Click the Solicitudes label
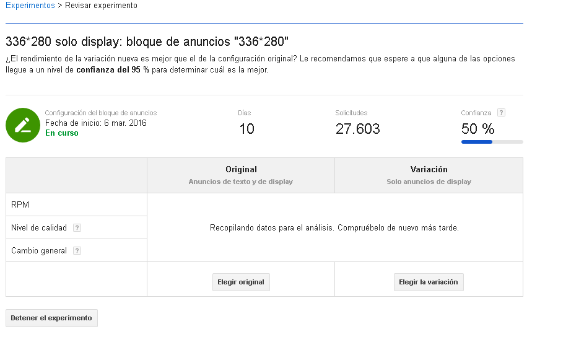Image resolution: width=571 pixels, height=342 pixels. coord(351,113)
